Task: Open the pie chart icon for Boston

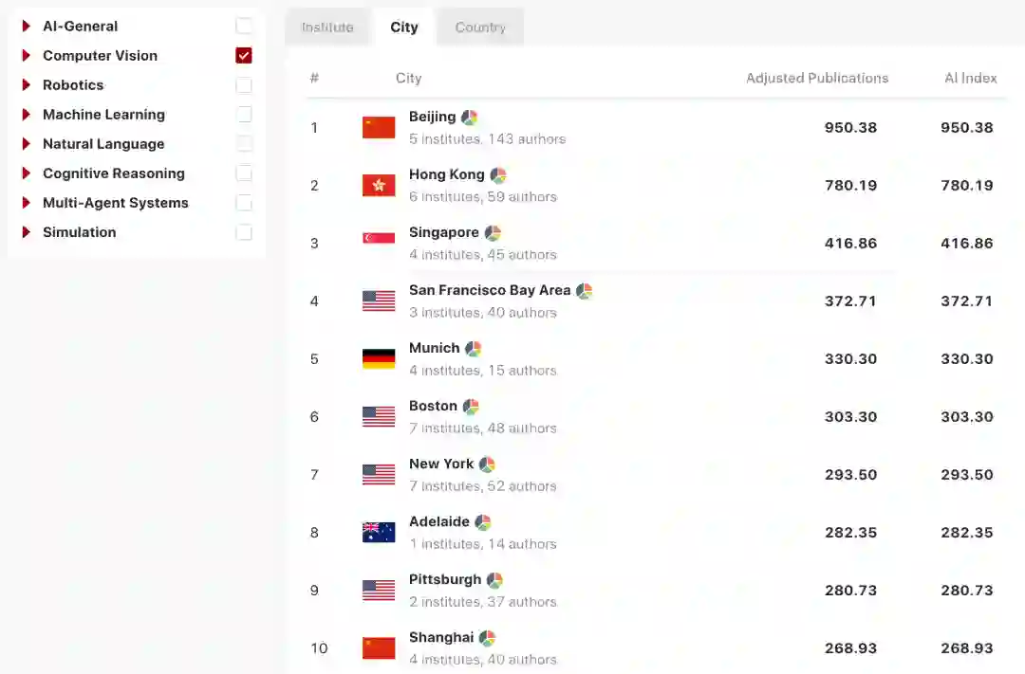Action: point(471,407)
